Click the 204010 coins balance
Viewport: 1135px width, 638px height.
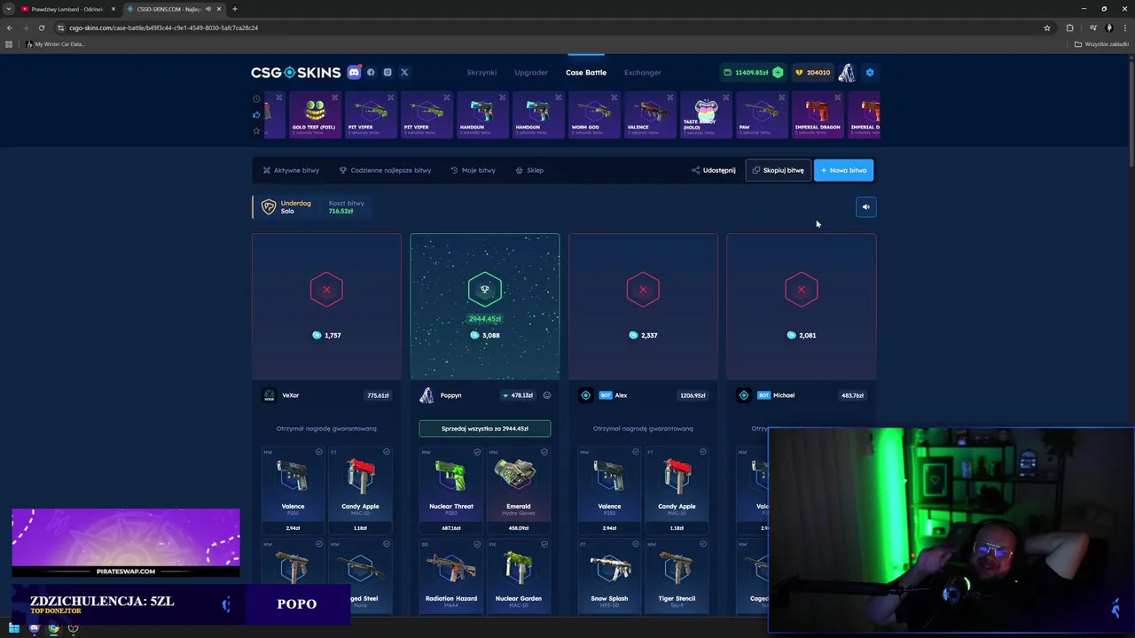[x=812, y=73]
